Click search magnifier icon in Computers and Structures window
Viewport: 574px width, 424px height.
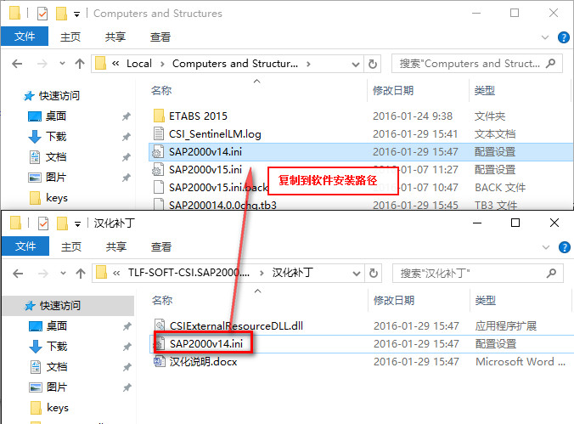click(550, 64)
